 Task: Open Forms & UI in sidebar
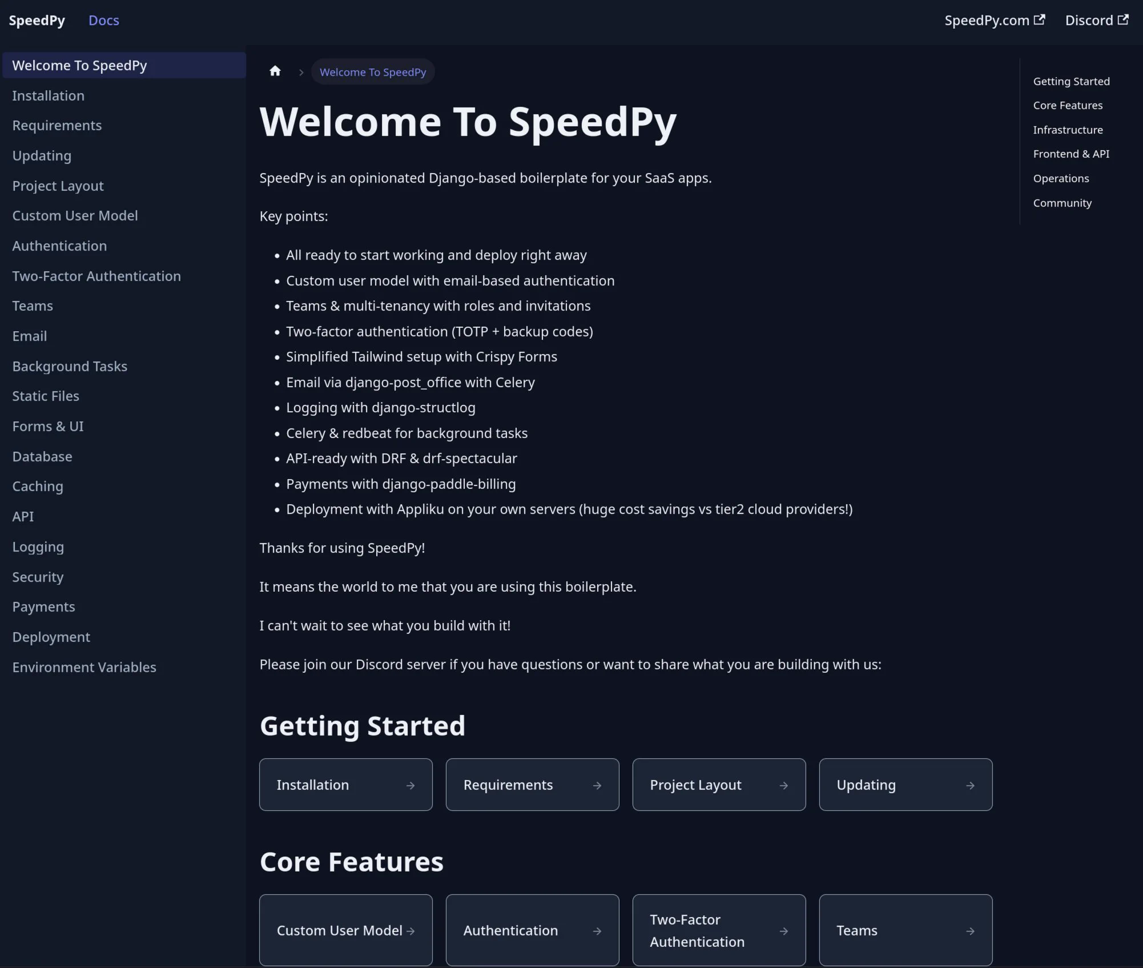click(x=124, y=426)
